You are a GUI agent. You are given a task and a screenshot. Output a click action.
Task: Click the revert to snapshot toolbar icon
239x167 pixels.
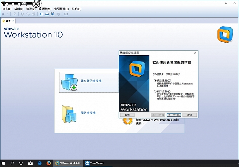point(28,14)
